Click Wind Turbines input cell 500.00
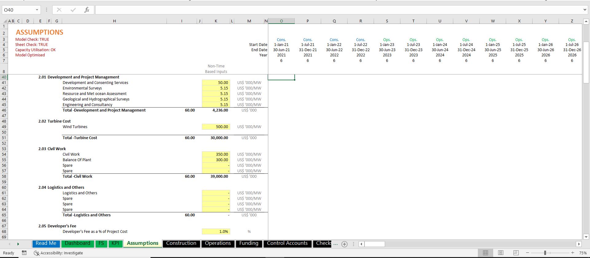The width and height of the screenshot is (590, 258). pyautogui.click(x=216, y=127)
